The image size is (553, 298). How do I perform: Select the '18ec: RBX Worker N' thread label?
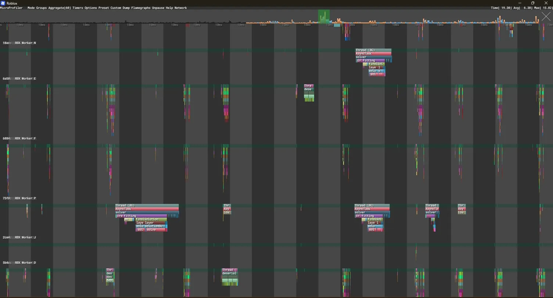click(19, 43)
